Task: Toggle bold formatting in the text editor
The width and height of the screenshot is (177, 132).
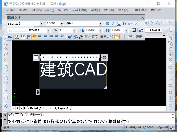Action: pos(108,24)
